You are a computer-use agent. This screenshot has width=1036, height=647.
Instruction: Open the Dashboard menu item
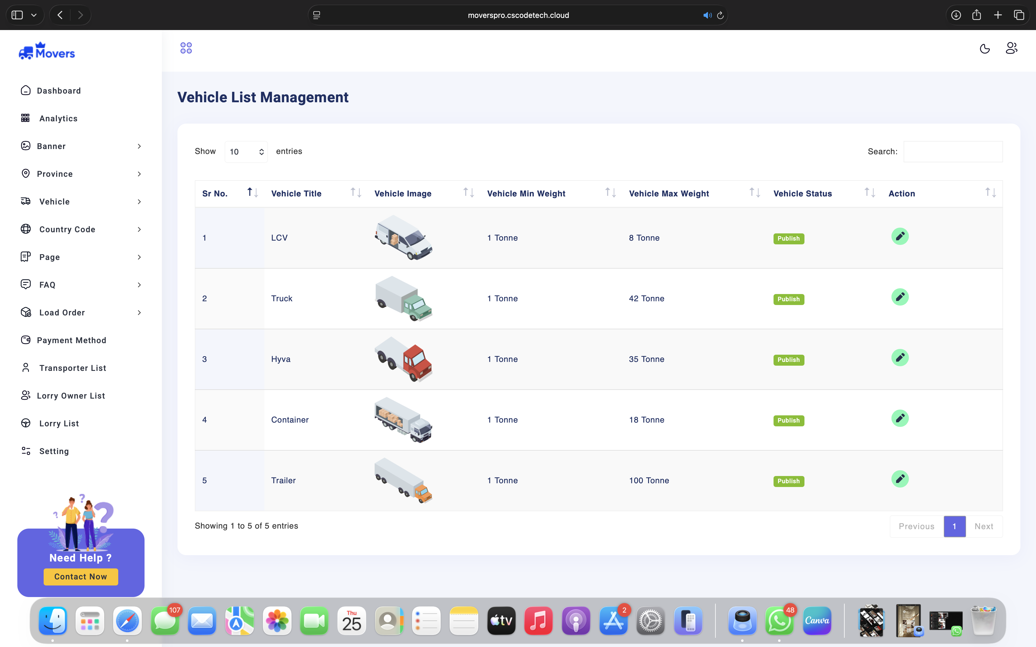pos(59,91)
